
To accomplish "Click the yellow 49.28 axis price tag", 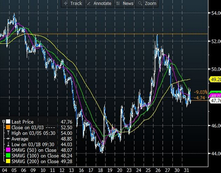I will click(x=215, y=79).
